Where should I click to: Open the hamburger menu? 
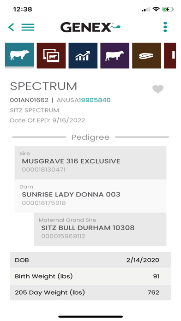(28, 27)
